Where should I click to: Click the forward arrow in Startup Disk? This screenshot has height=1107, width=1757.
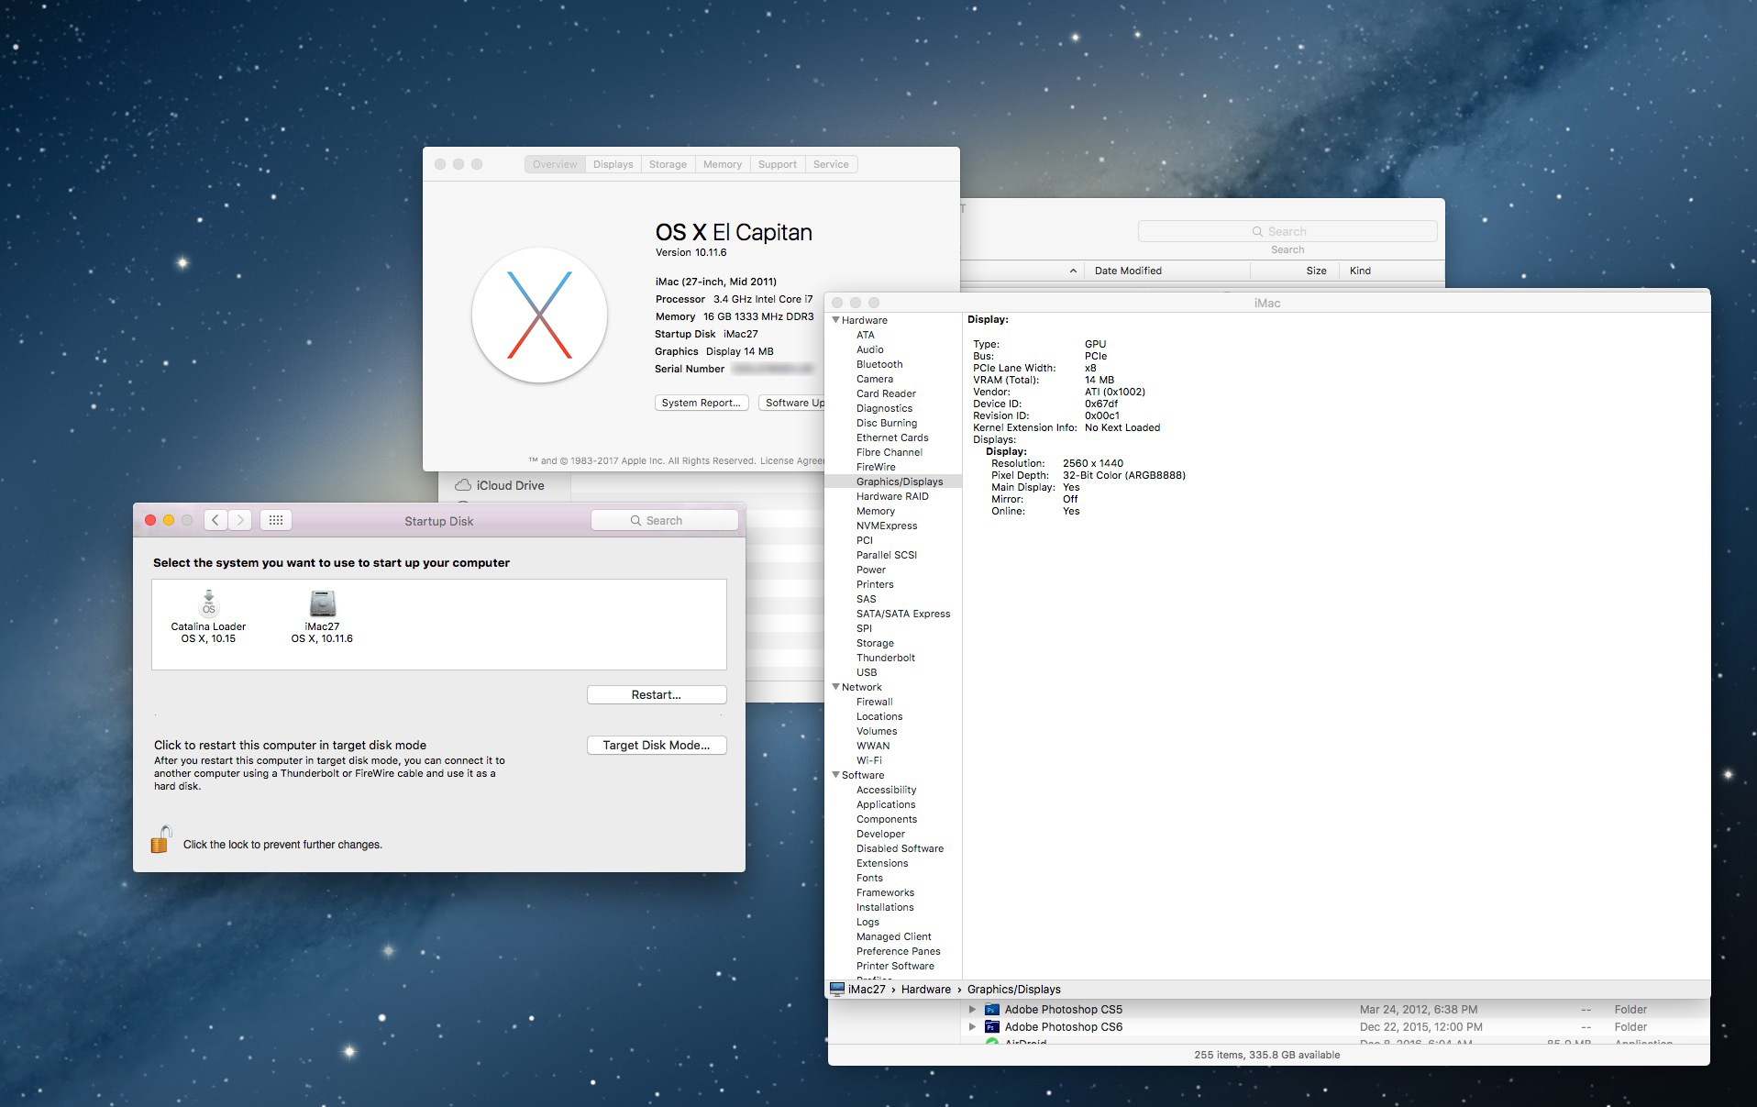click(x=240, y=520)
